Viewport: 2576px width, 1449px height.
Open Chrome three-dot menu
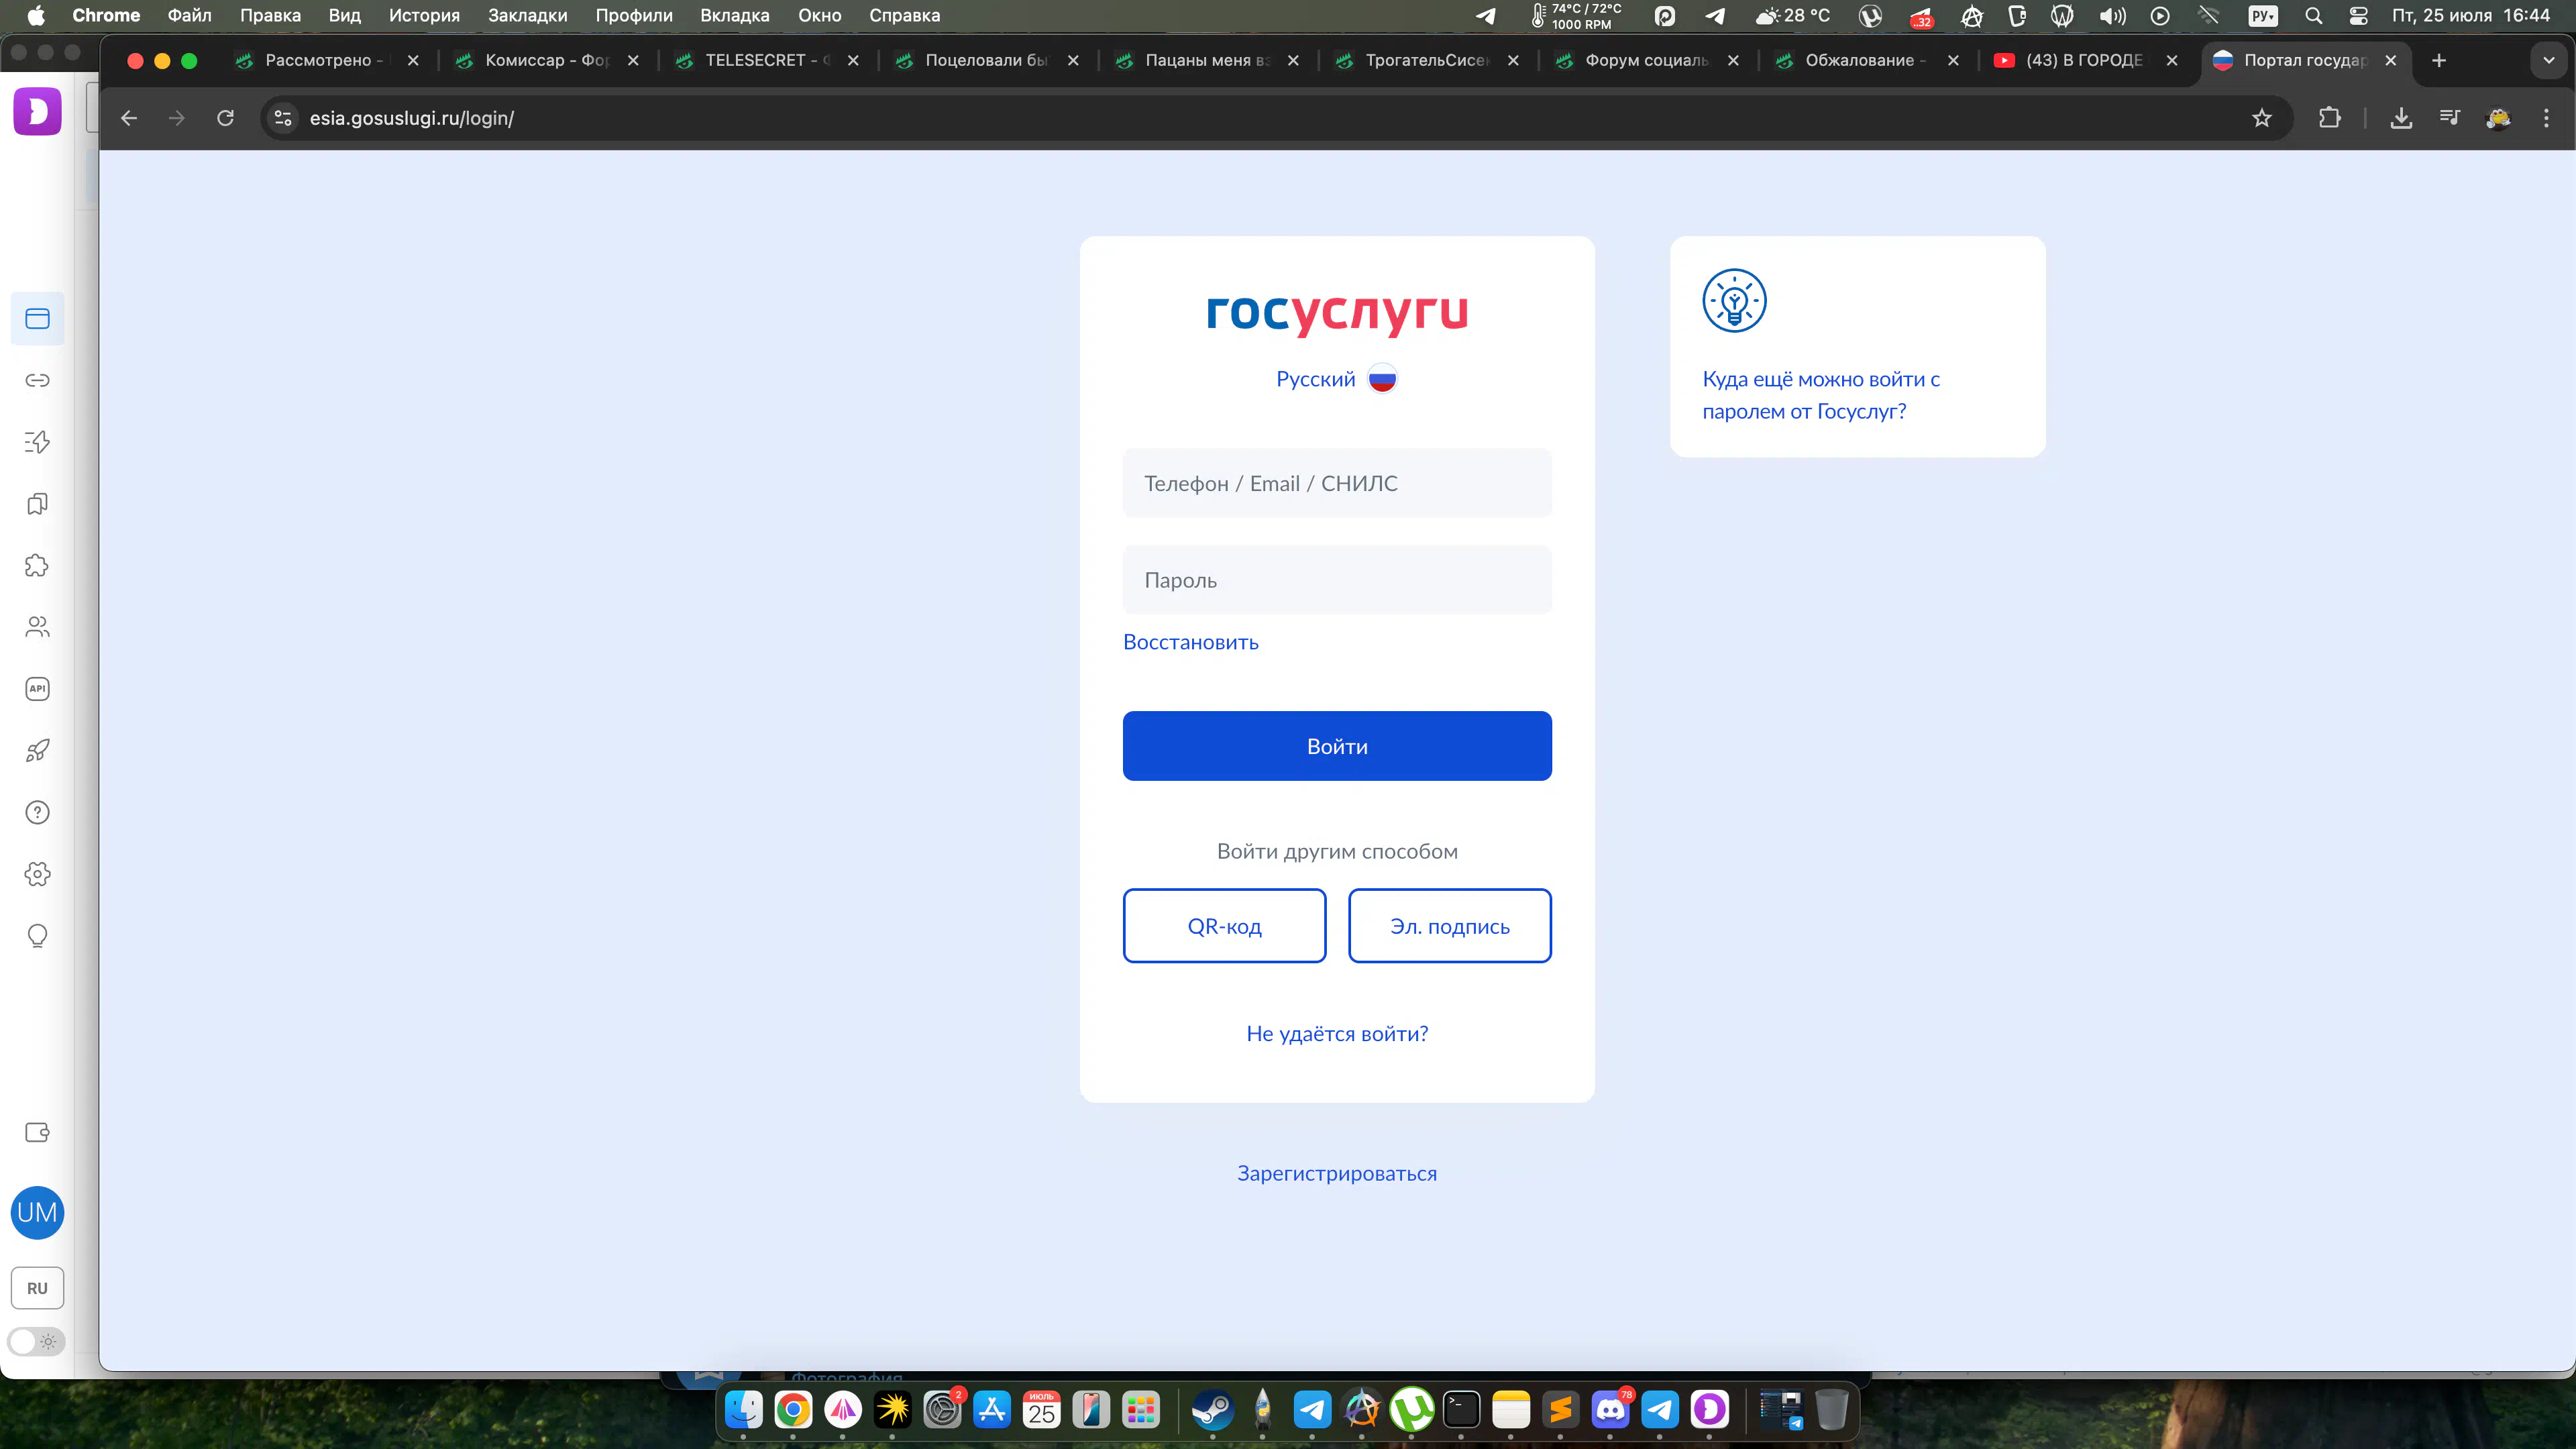pyautogui.click(x=2546, y=118)
